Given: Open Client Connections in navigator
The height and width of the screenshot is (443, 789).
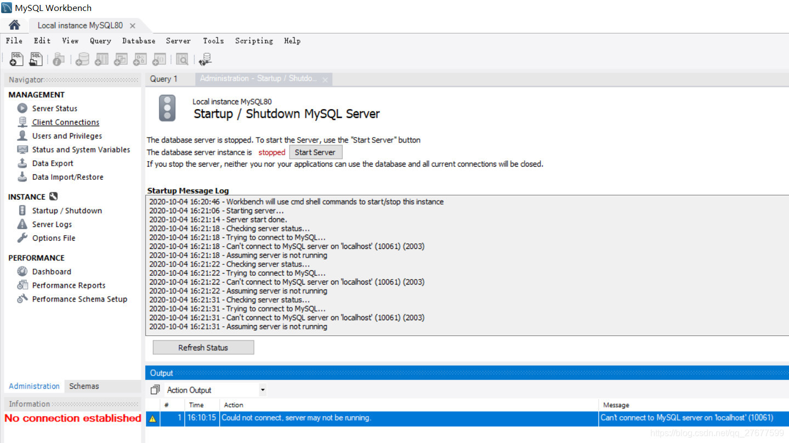Looking at the screenshot, I should coord(66,122).
